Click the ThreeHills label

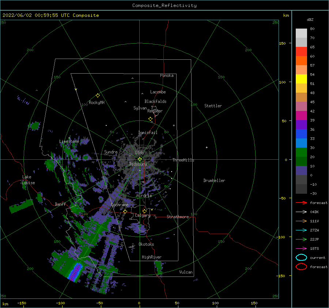point(184,160)
